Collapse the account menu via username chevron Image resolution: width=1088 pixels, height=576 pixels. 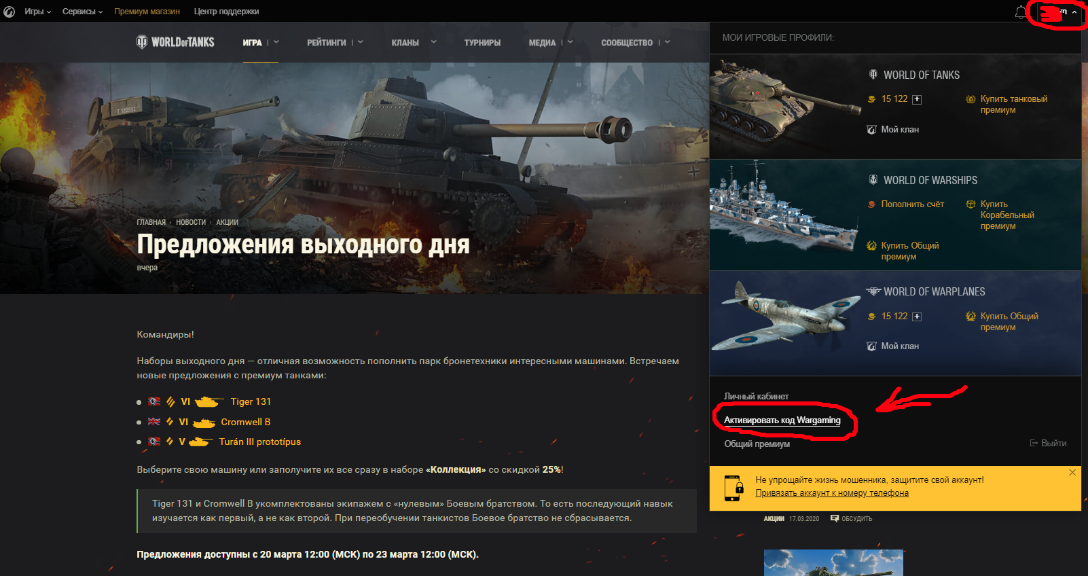tap(1074, 12)
